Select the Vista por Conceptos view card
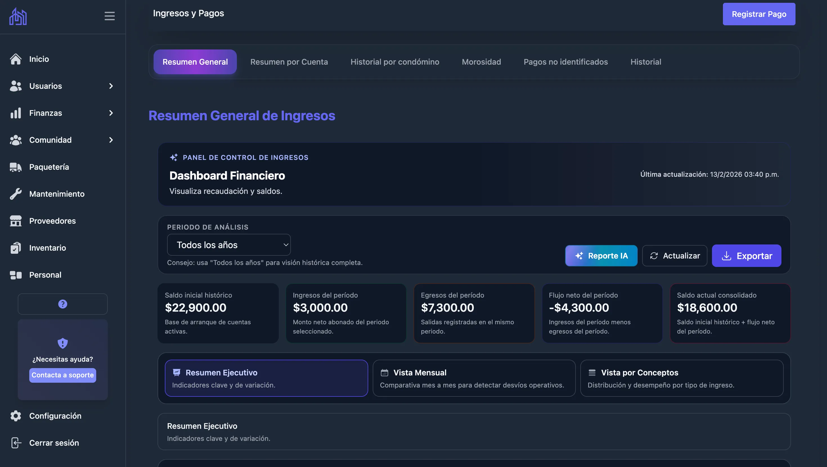 681,378
